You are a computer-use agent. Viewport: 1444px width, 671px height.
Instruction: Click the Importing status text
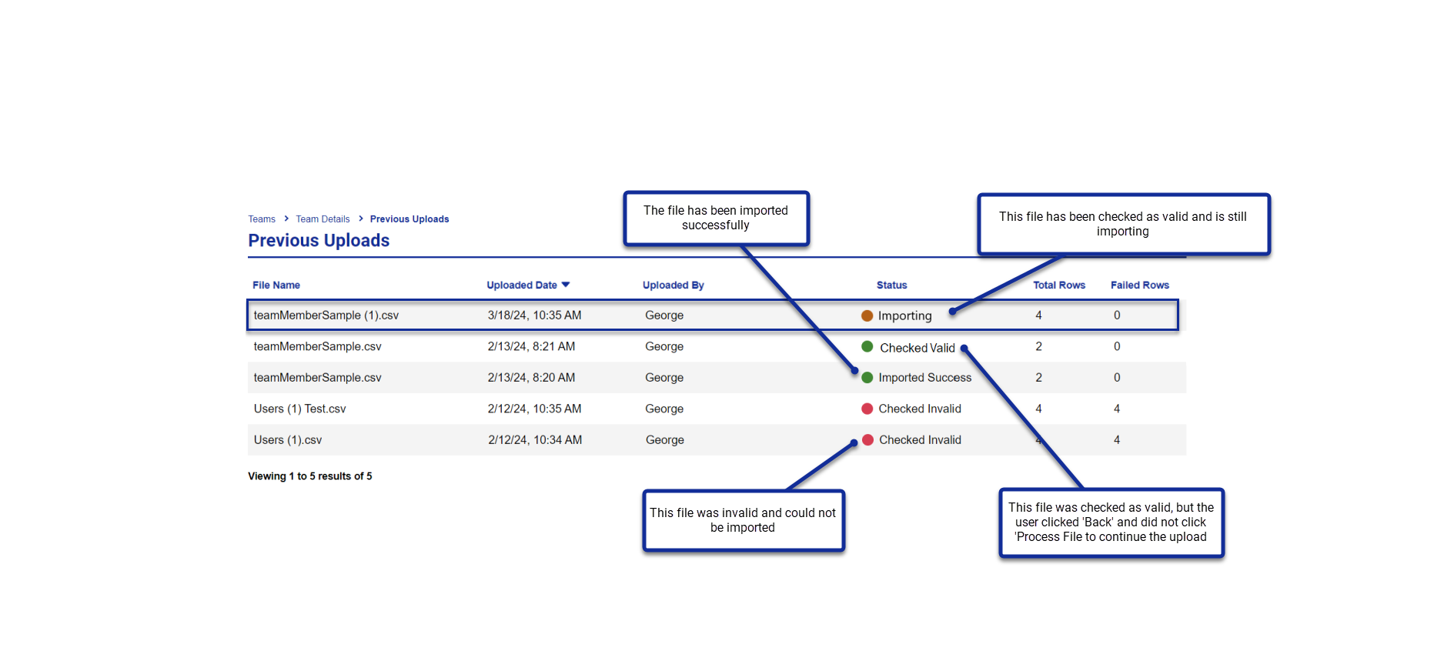(x=905, y=315)
